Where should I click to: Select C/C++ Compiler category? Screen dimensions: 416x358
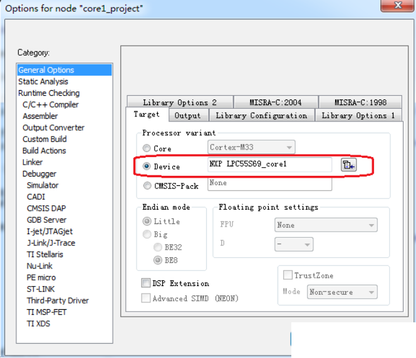tap(51, 105)
